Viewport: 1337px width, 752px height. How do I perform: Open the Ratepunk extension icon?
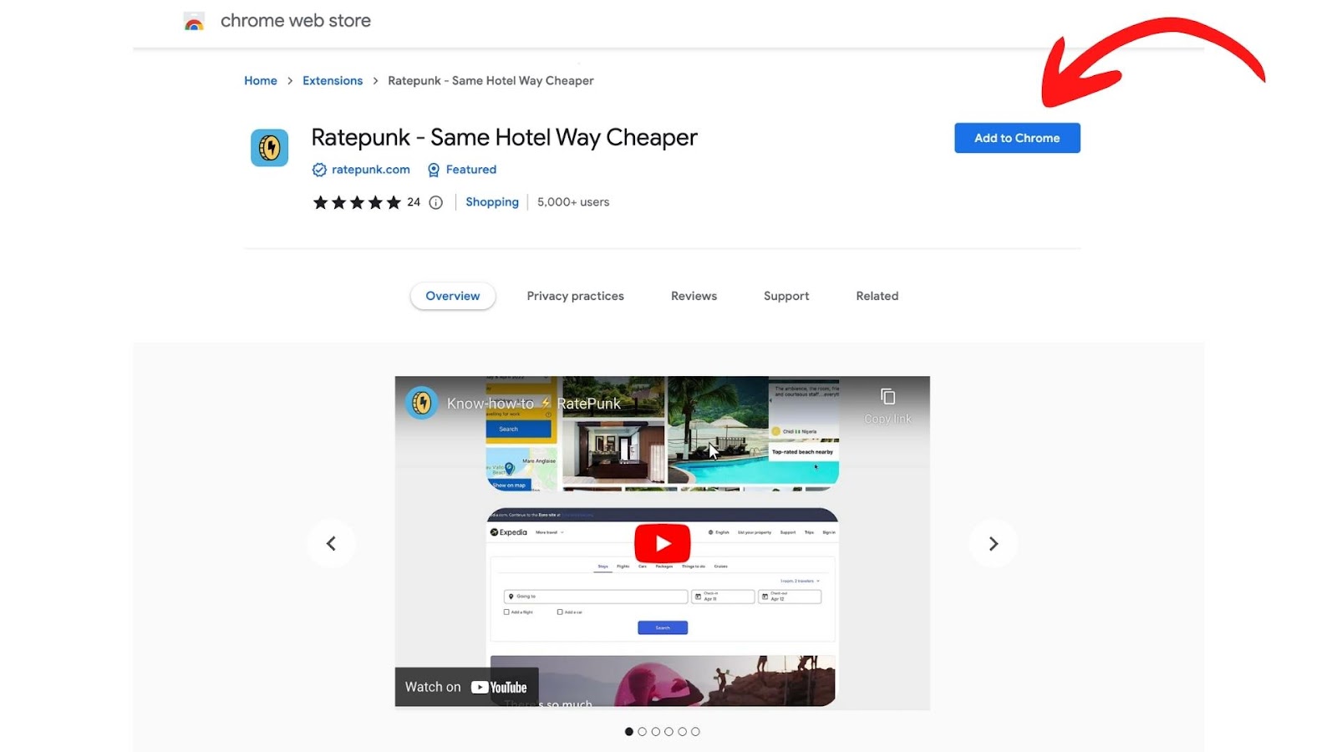(x=269, y=148)
